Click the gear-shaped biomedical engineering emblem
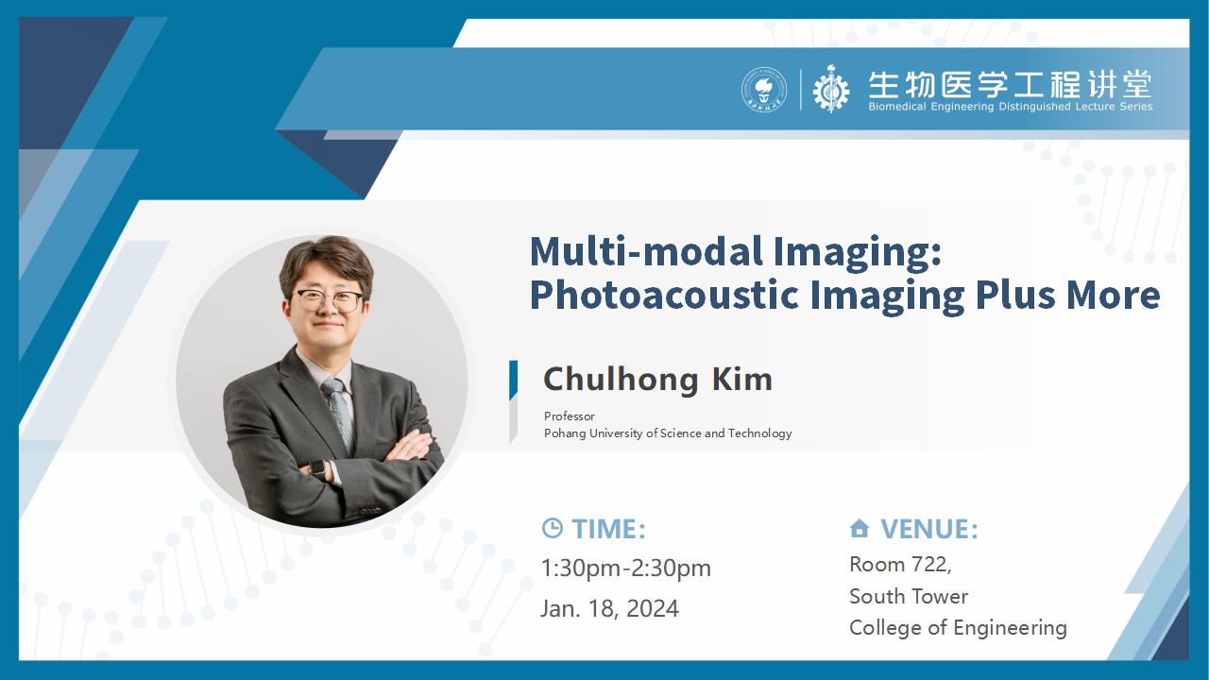Viewport: 1209px width, 680px height. [x=831, y=90]
